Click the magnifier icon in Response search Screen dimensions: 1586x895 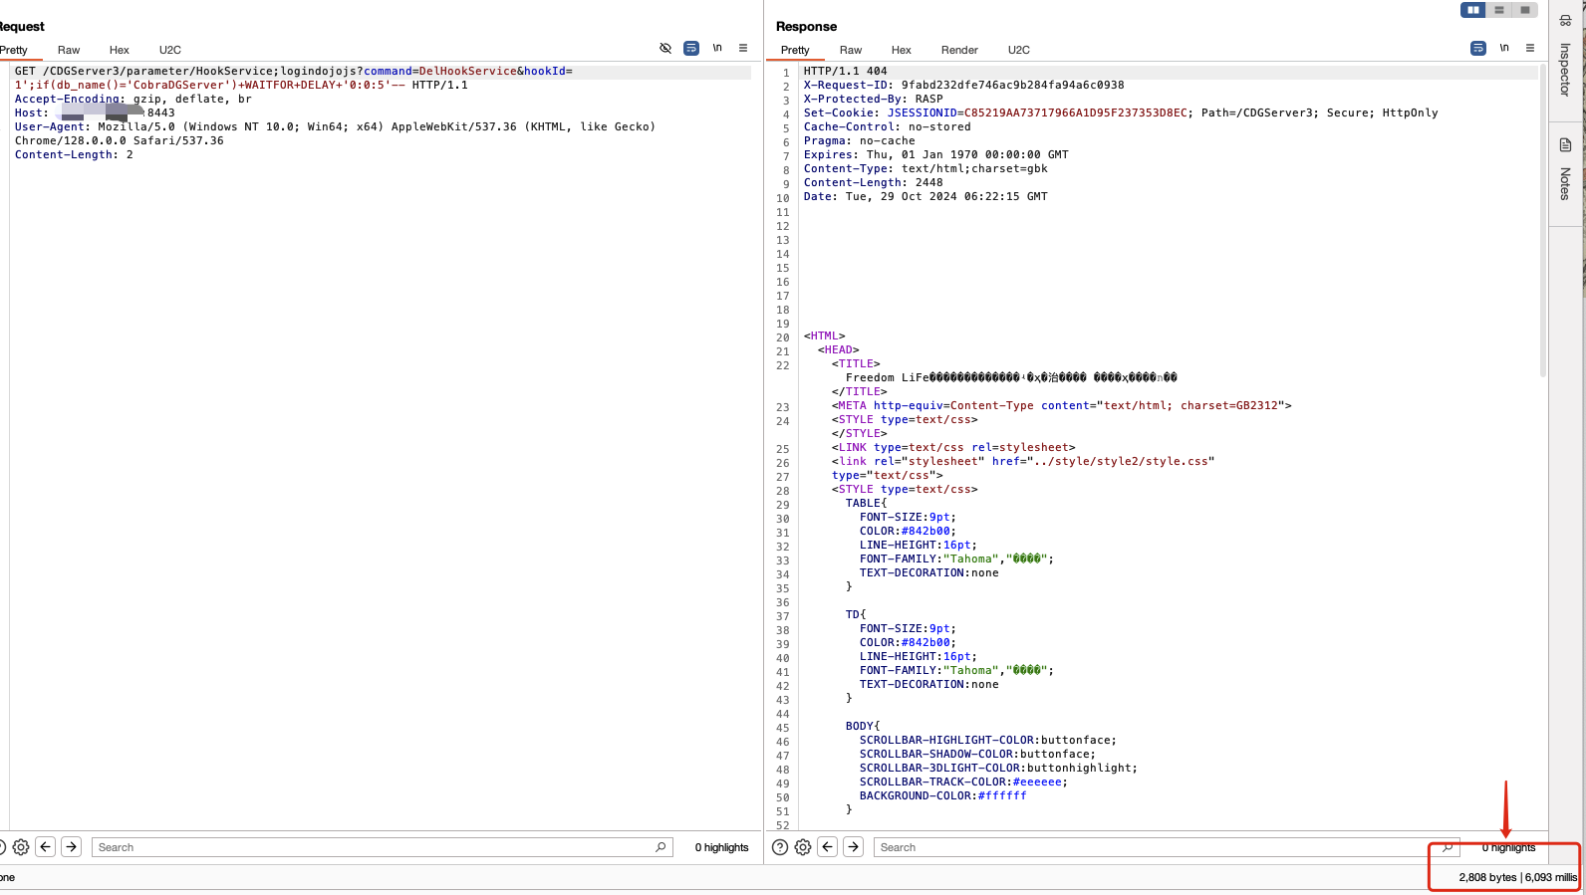[x=1448, y=847]
